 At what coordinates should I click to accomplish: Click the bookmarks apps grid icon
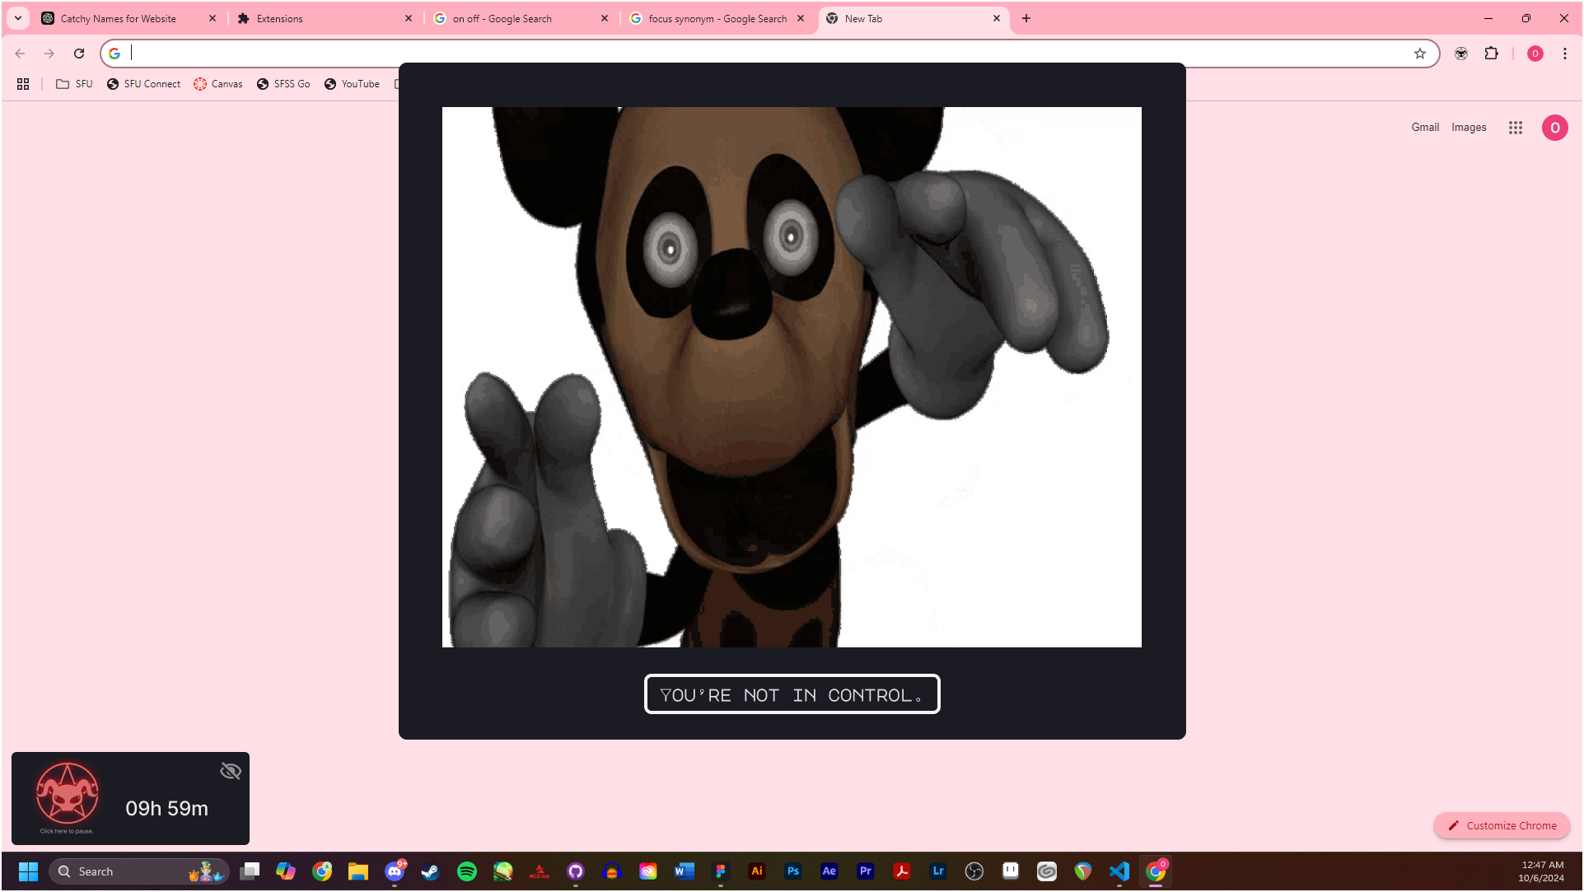coord(23,84)
